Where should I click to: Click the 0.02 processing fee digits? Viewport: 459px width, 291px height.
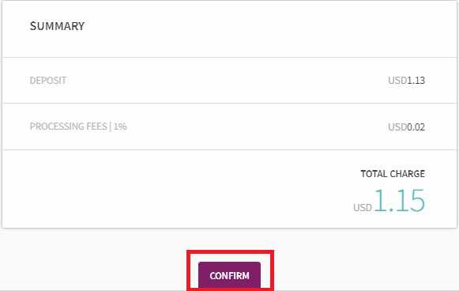click(x=416, y=127)
